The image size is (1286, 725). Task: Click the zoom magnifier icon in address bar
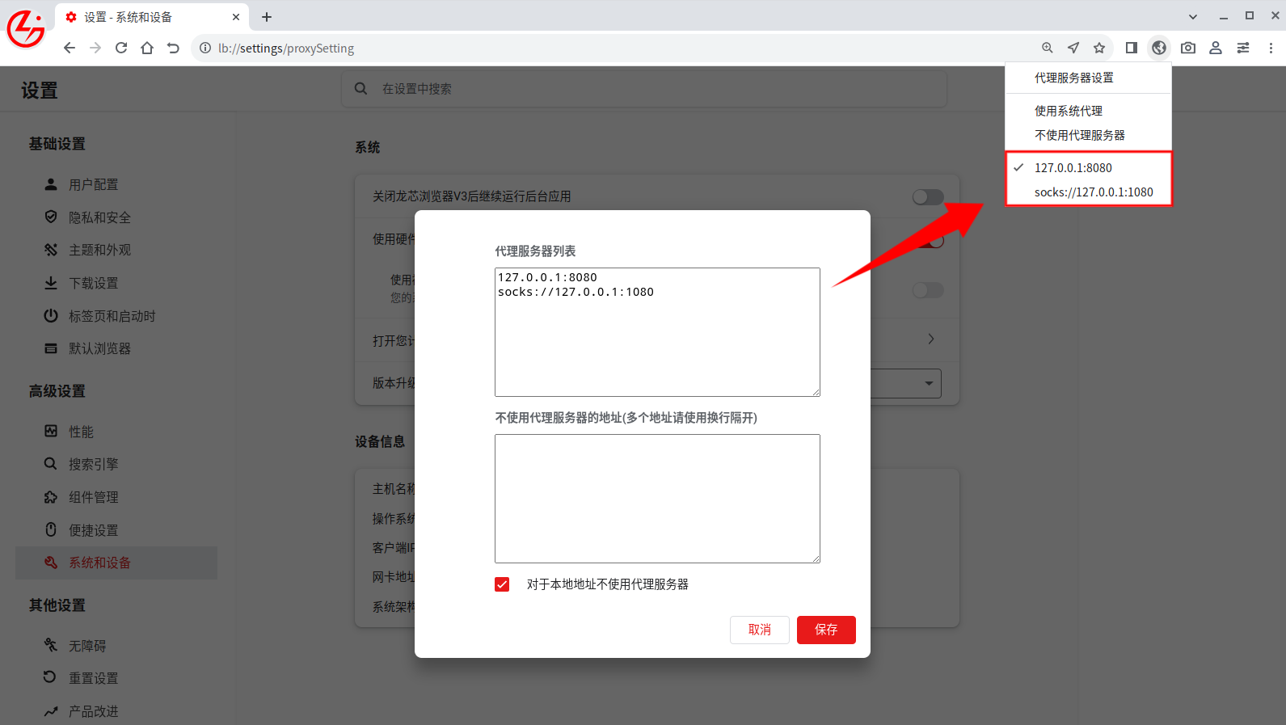[x=1048, y=48]
